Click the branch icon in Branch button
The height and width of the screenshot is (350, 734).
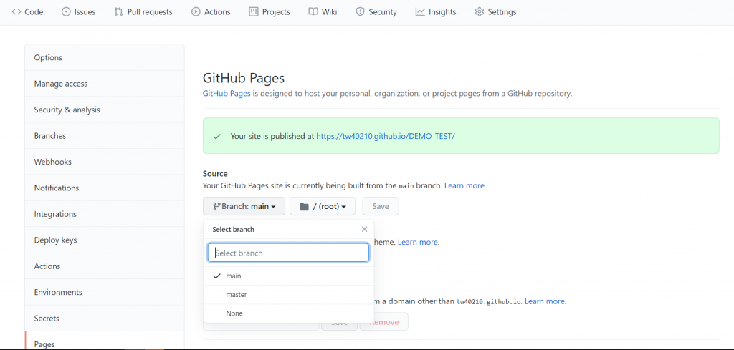coord(216,206)
